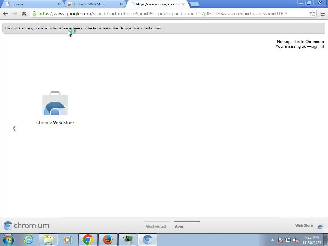Click the muted volume tray icon
328x246 pixels.
tap(296, 240)
